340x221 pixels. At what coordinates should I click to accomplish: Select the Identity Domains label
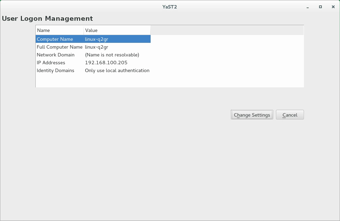pos(55,70)
